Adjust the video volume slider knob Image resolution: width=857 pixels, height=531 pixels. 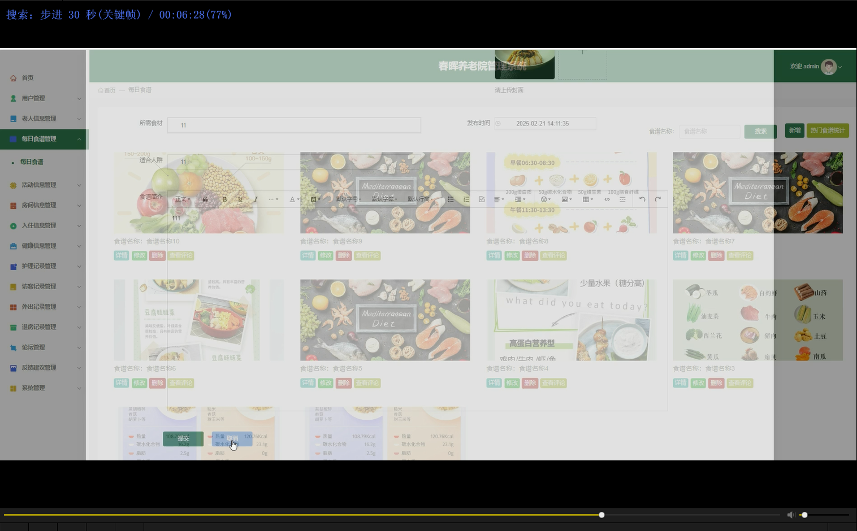pyautogui.click(x=804, y=515)
